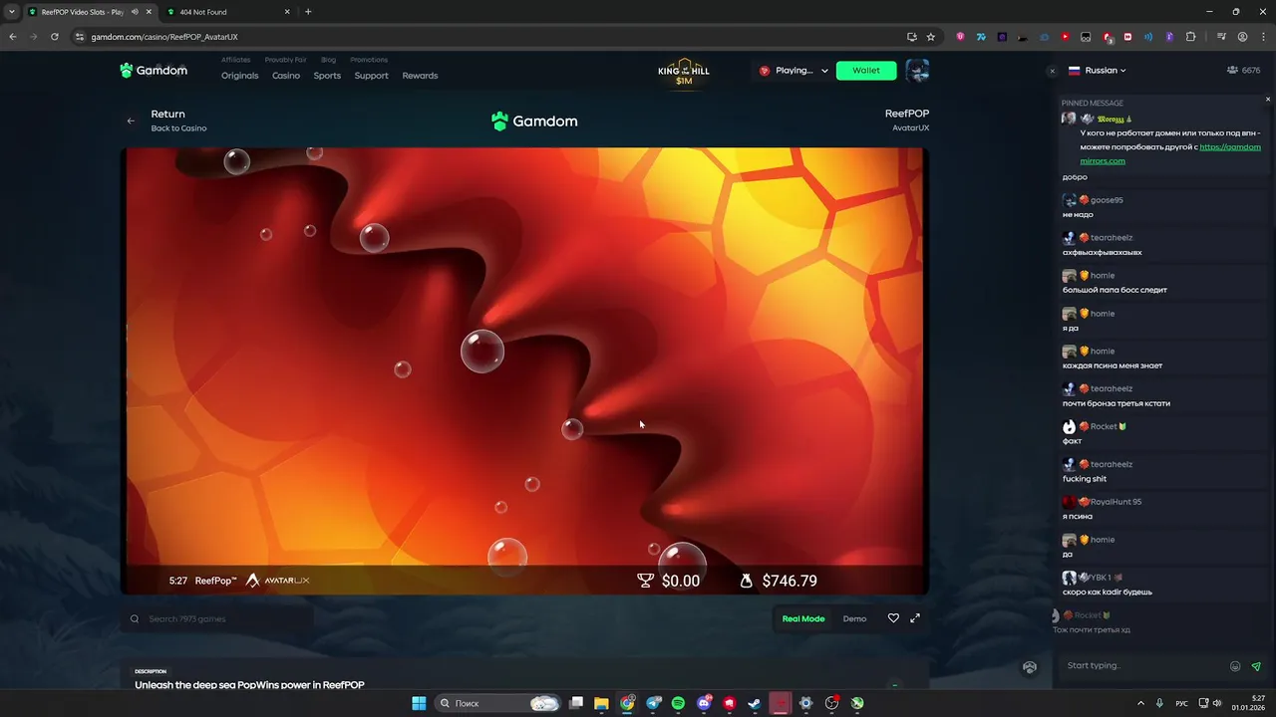Click the search magnifier icon below game
Viewport: 1276px width, 717px height.
tap(135, 619)
